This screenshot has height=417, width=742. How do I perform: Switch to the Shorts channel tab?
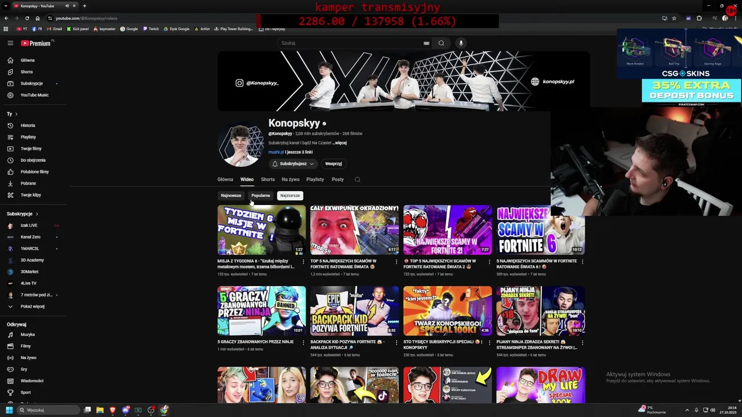click(x=268, y=180)
